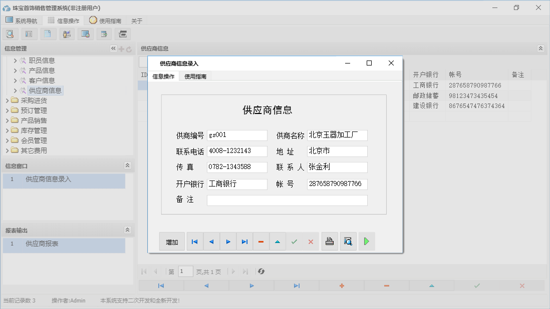Click the 增加 button
Image resolution: width=550 pixels, height=309 pixels.
172,241
